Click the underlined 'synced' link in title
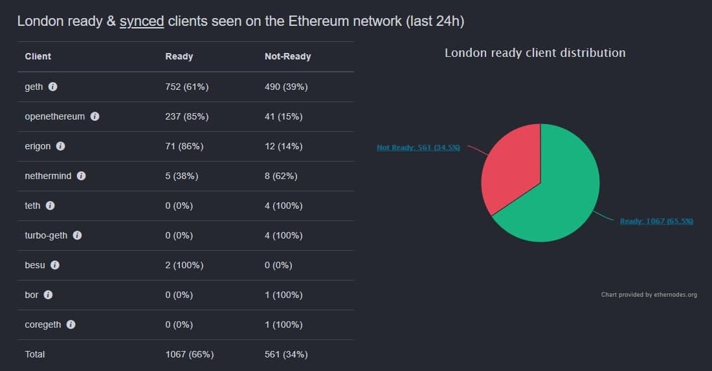The width and height of the screenshot is (712, 371). [x=142, y=21]
